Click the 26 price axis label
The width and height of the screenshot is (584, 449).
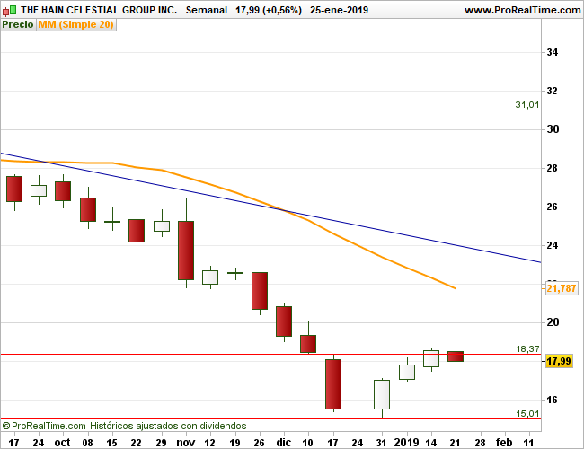click(x=553, y=207)
